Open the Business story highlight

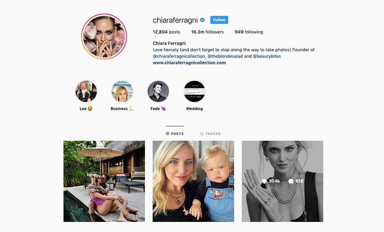click(122, 91)
